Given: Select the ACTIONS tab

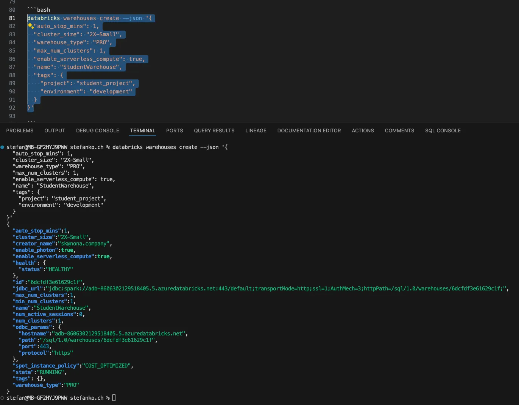Looking at the screenshot, I should tap(363, 130).
